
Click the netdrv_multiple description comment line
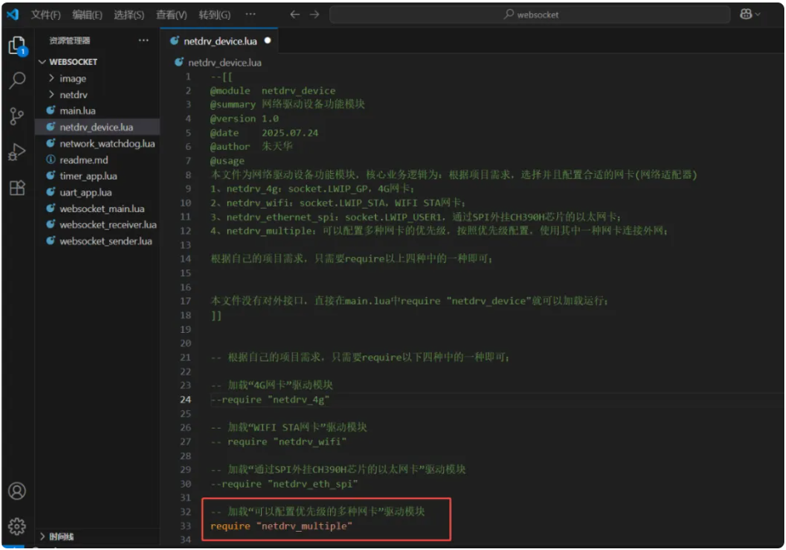(439, 231)
